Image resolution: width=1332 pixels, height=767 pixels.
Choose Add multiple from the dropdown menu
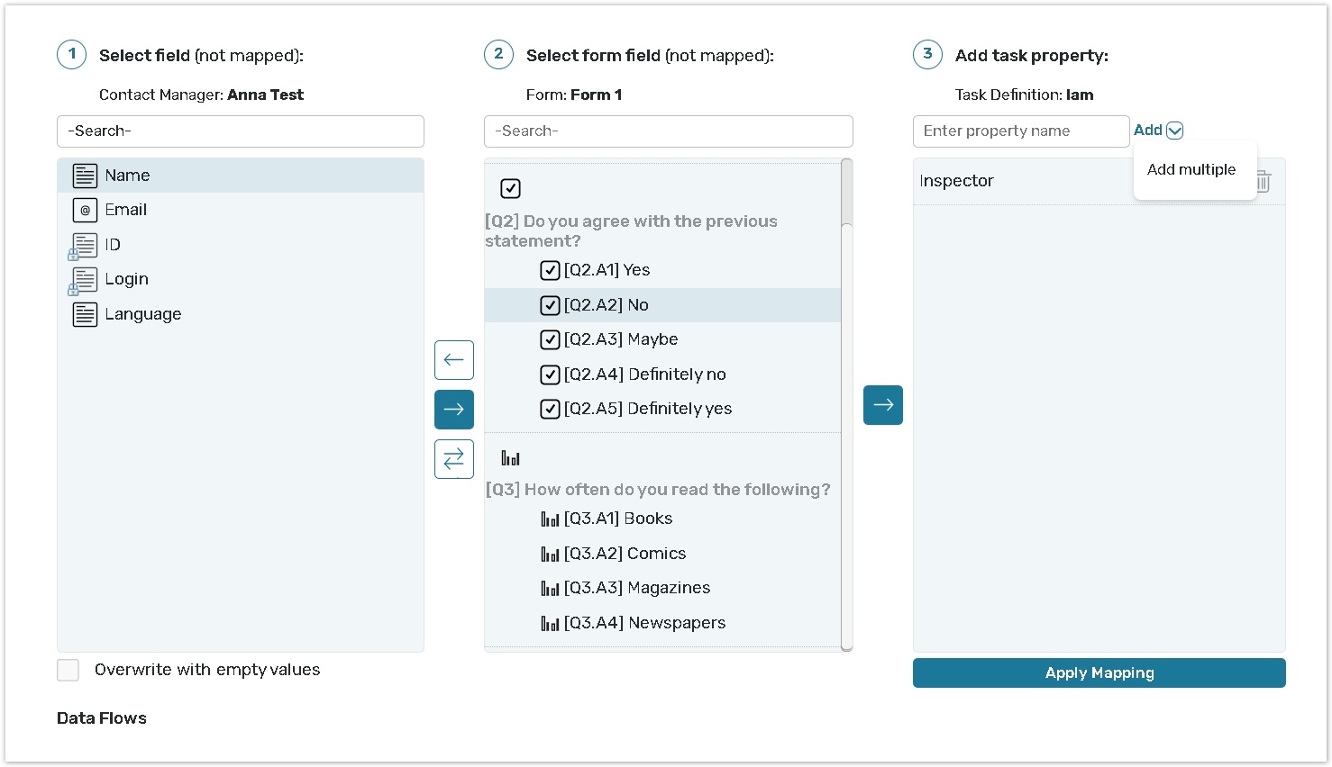pyautogui.click(x=1191, y=169)
